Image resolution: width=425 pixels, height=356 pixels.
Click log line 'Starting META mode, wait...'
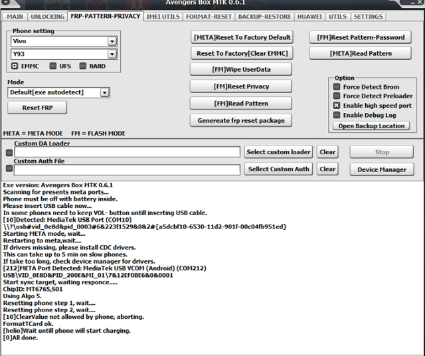pyautogui.click(x=44, y=234)
